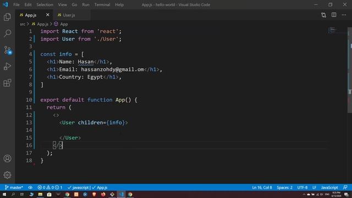
Task: Select the App.js editor tab
Action: tap(31, 15)
